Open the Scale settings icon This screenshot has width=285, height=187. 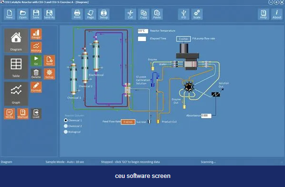pos(197,14)
